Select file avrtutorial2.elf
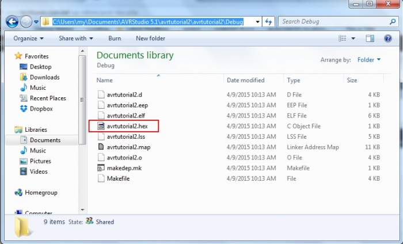 126,116
